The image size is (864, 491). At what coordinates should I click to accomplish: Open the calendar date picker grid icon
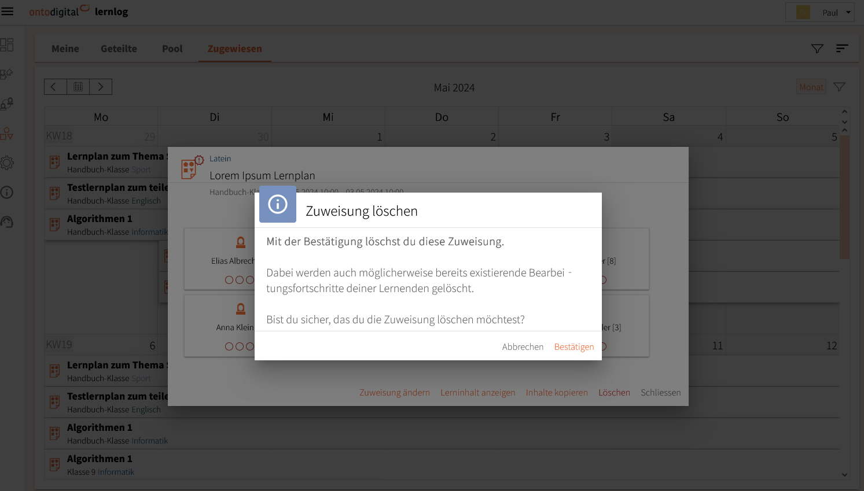pos(78,87)
